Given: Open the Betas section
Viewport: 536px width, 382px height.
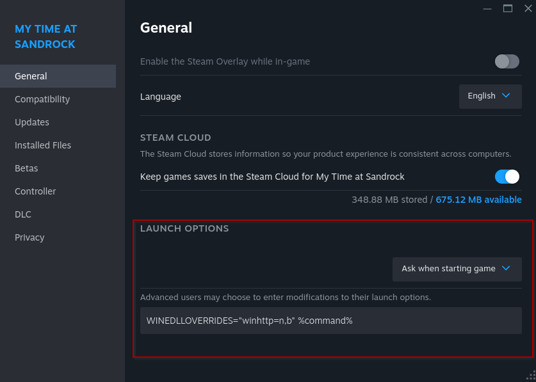Looking at the screenshot, I should (26, 168).
